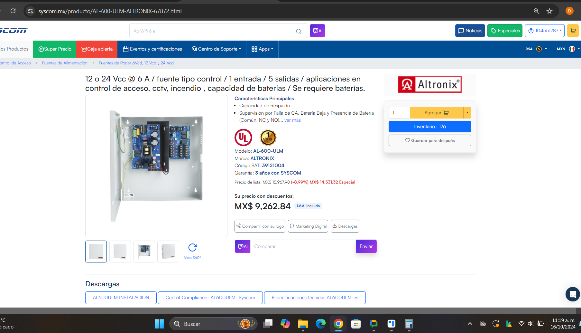The width and height of the screenshot is (581, 333).
Task: Open Super Precio menu
Action: (55, 49)
